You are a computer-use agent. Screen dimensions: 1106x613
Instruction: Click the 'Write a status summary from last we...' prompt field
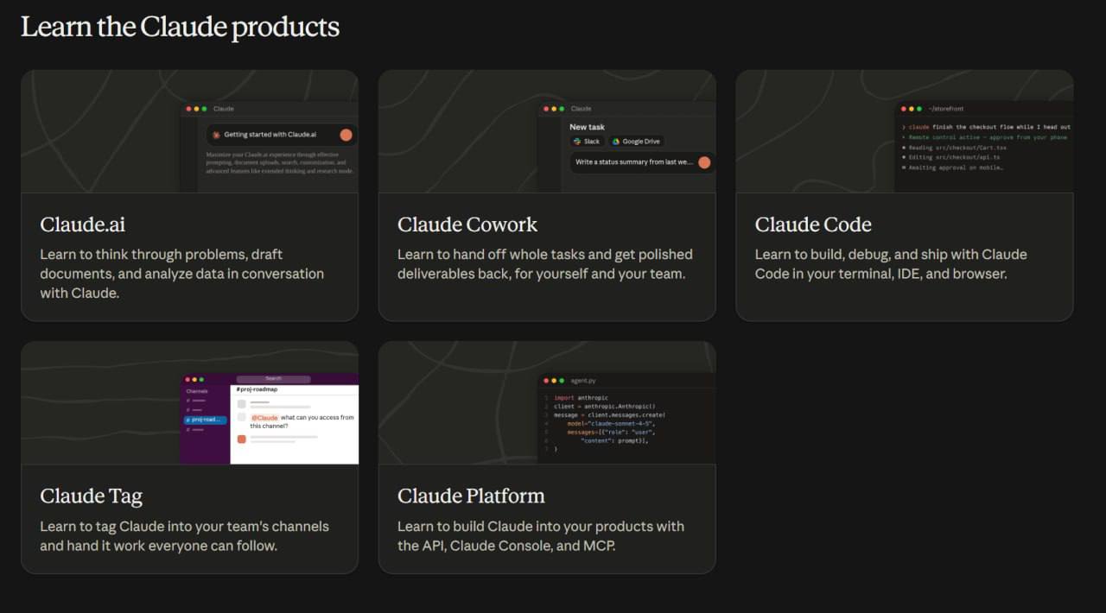(x=642, y=162)
